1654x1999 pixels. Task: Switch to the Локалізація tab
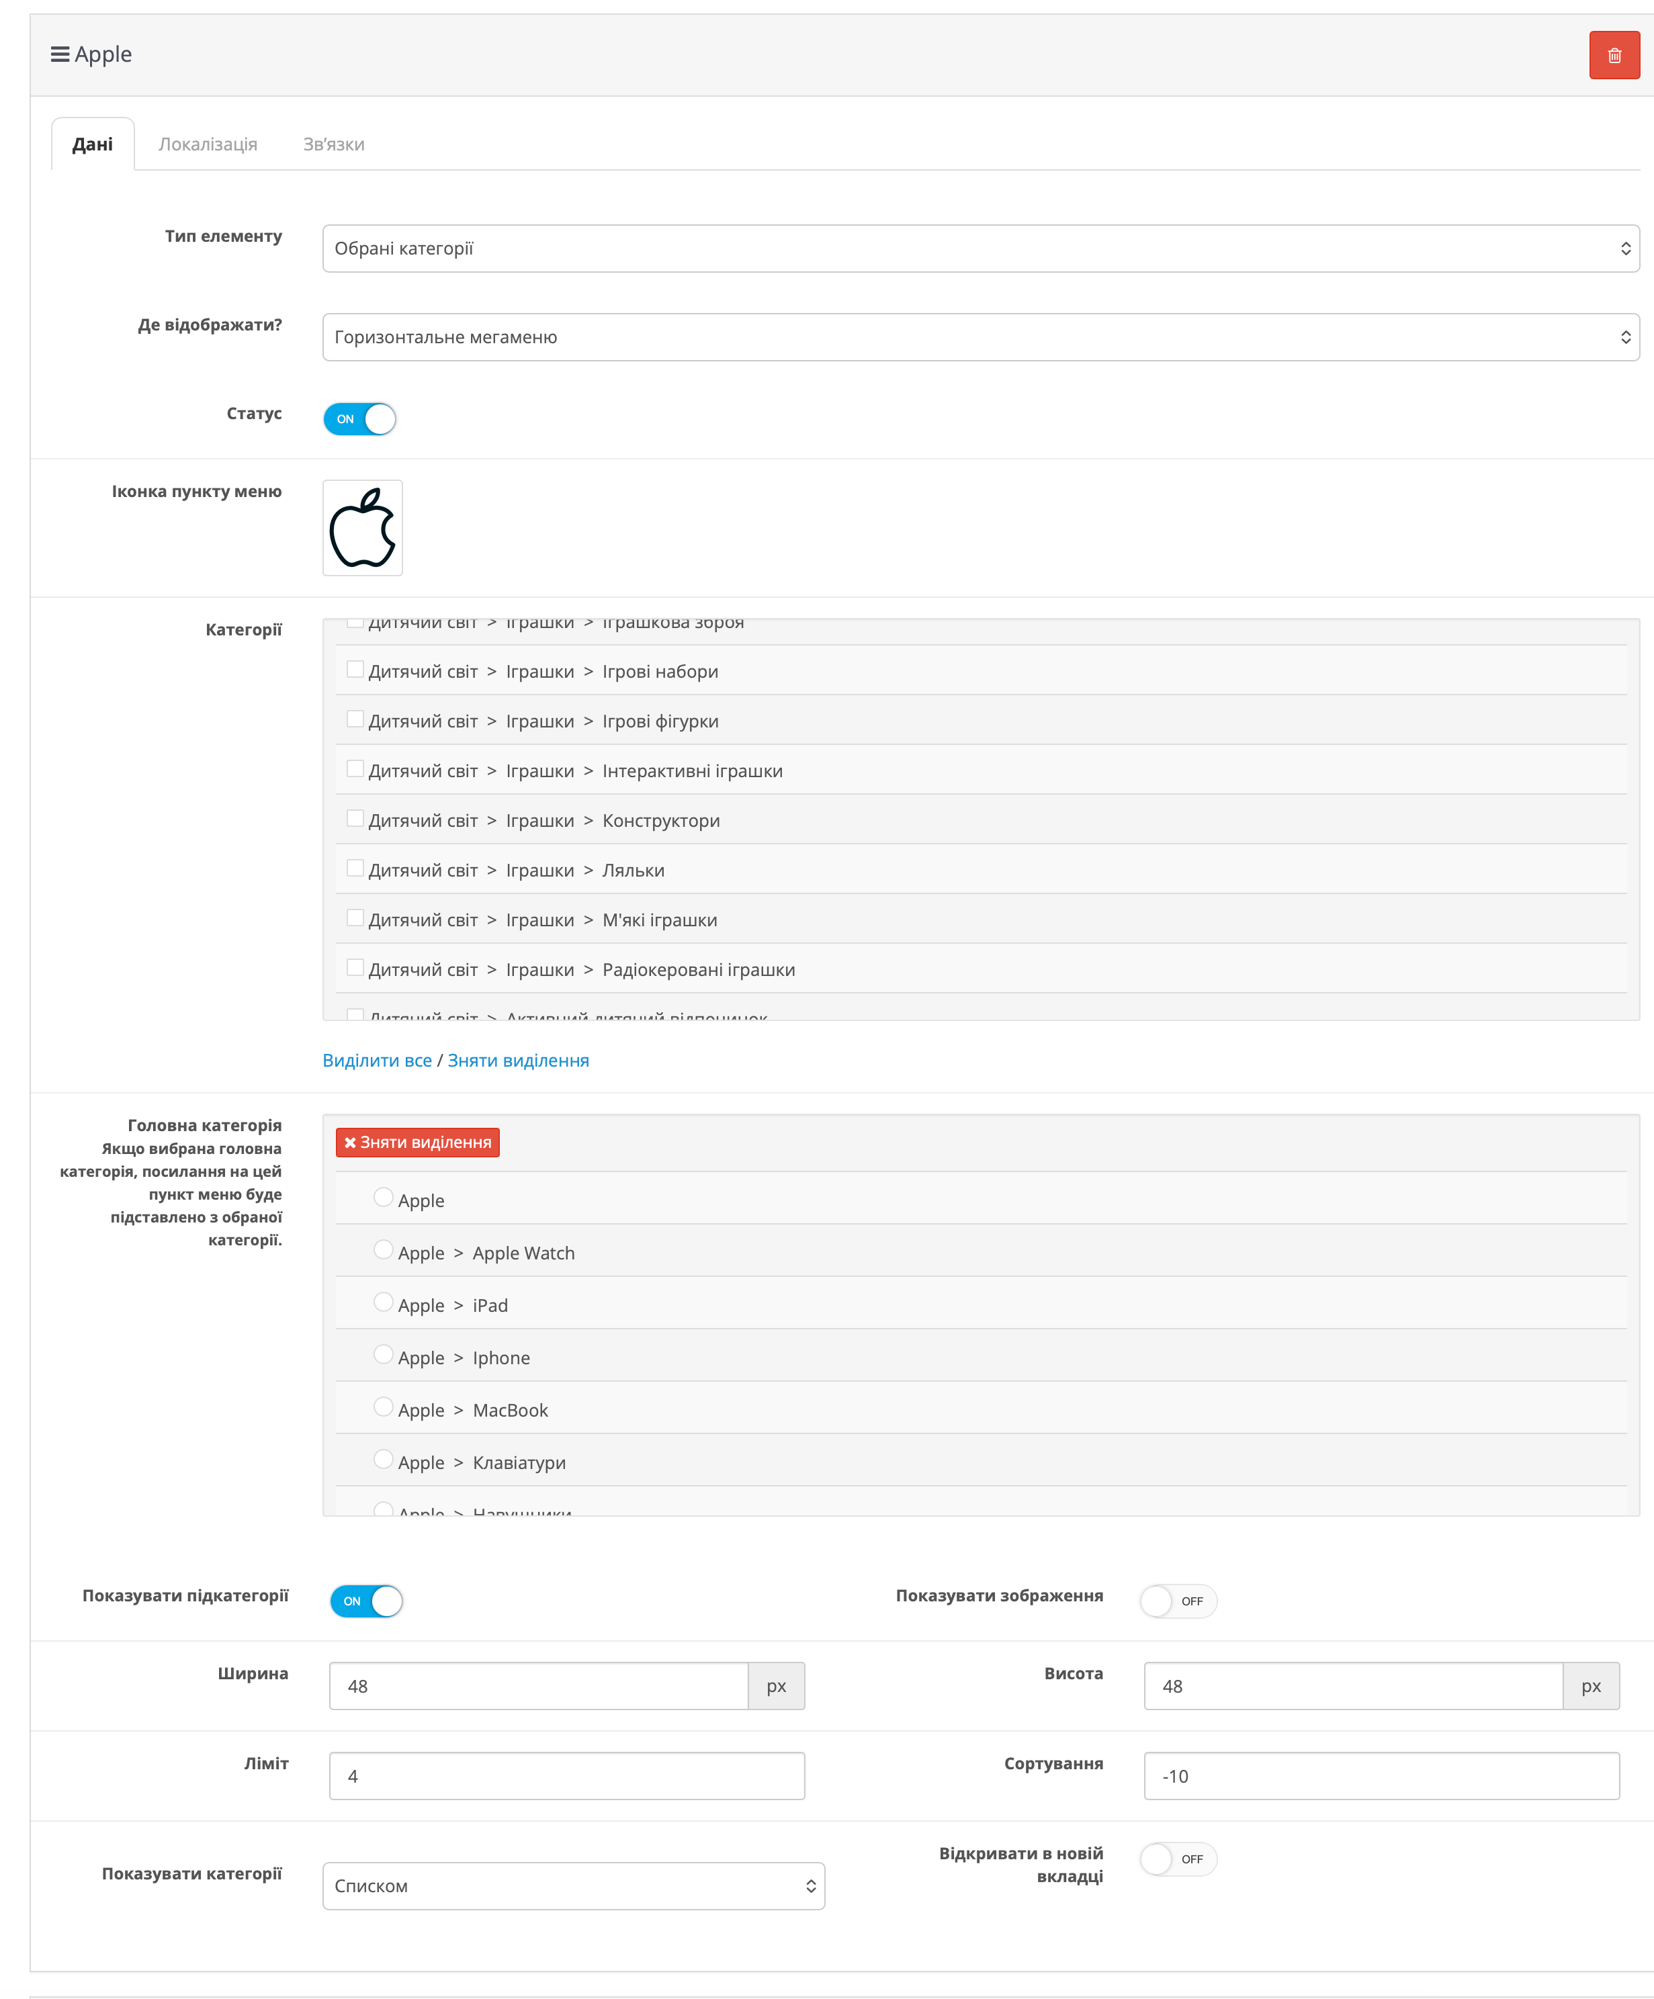[x=208, y=144]
